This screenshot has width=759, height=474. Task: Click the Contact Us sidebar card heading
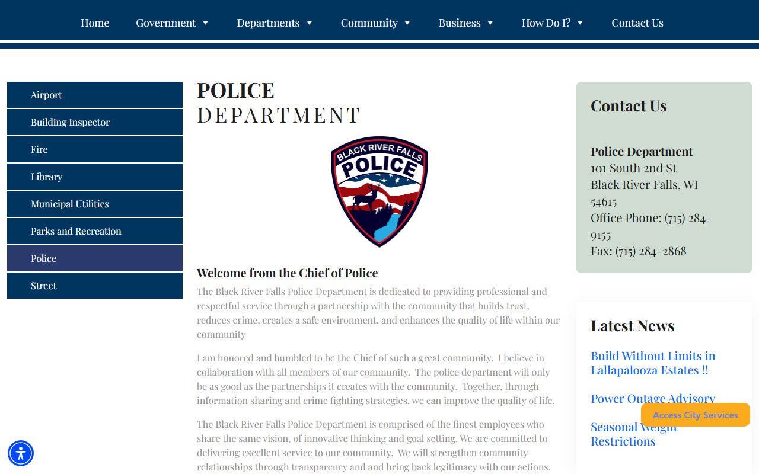click(629, 105)
